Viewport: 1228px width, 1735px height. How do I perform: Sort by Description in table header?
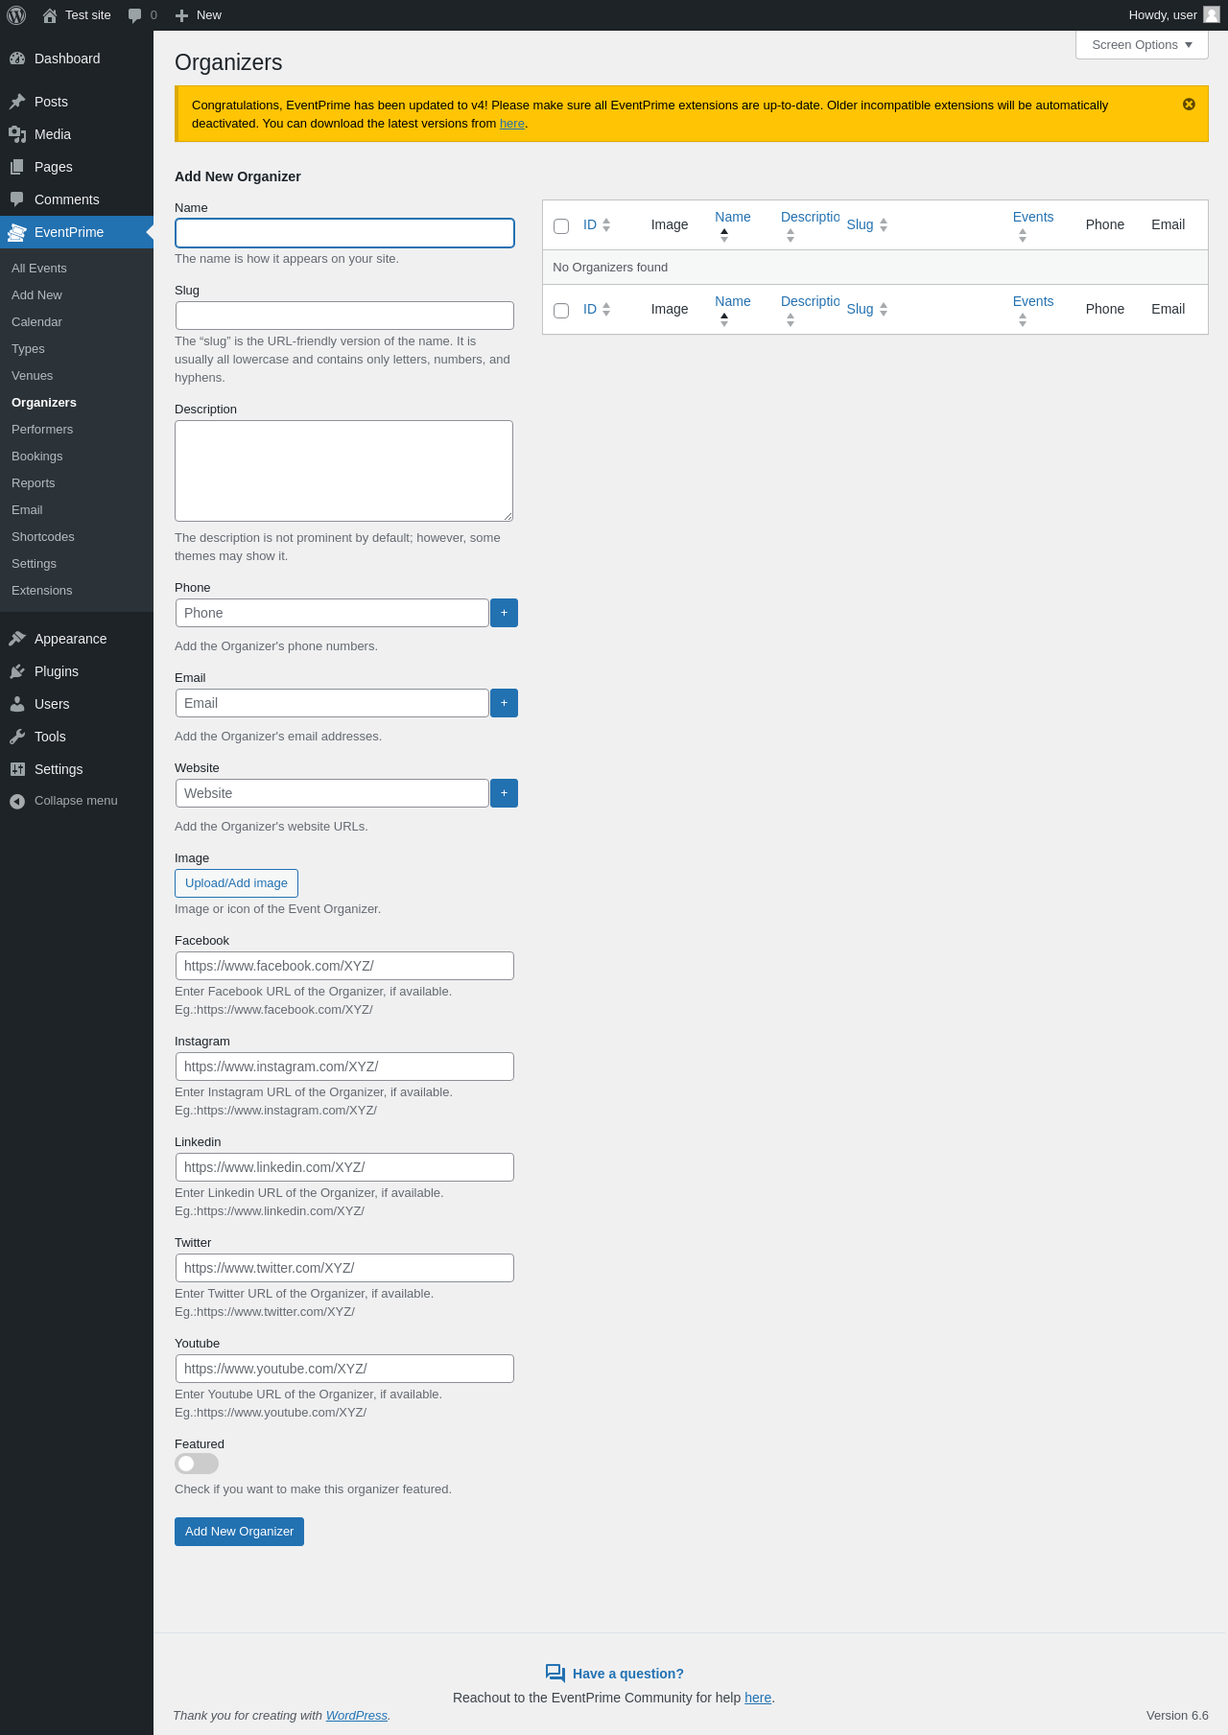[x=810, y=225]
